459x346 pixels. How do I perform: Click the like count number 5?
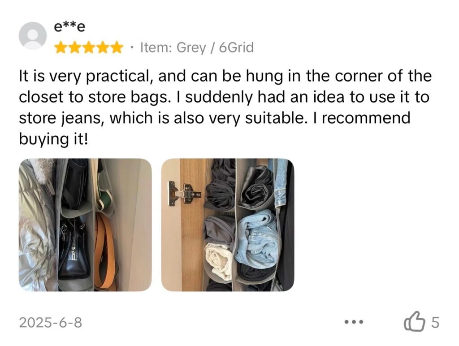435,322
